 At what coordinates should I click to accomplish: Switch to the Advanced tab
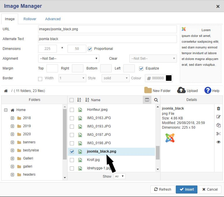[53, 19]
